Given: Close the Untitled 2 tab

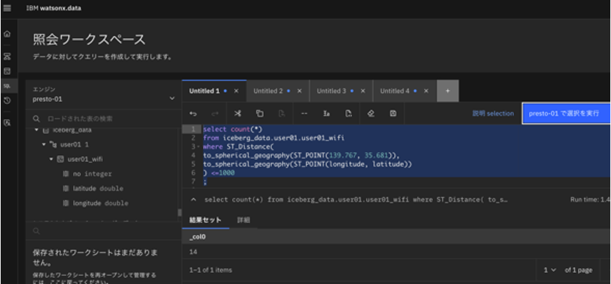Looking at the screenshot, I should [x=299, y=91].
